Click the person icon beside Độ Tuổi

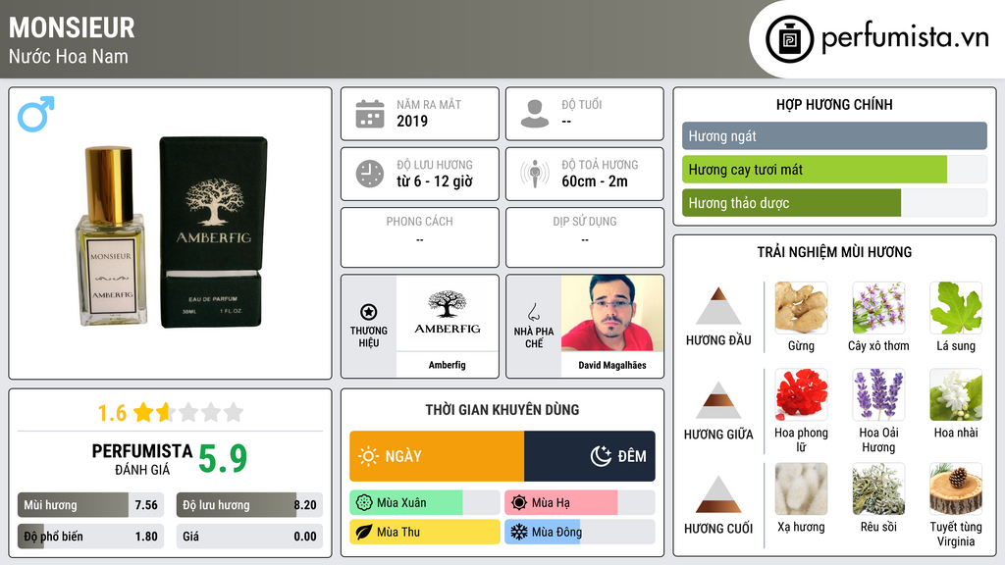click(x=535, y=114)
